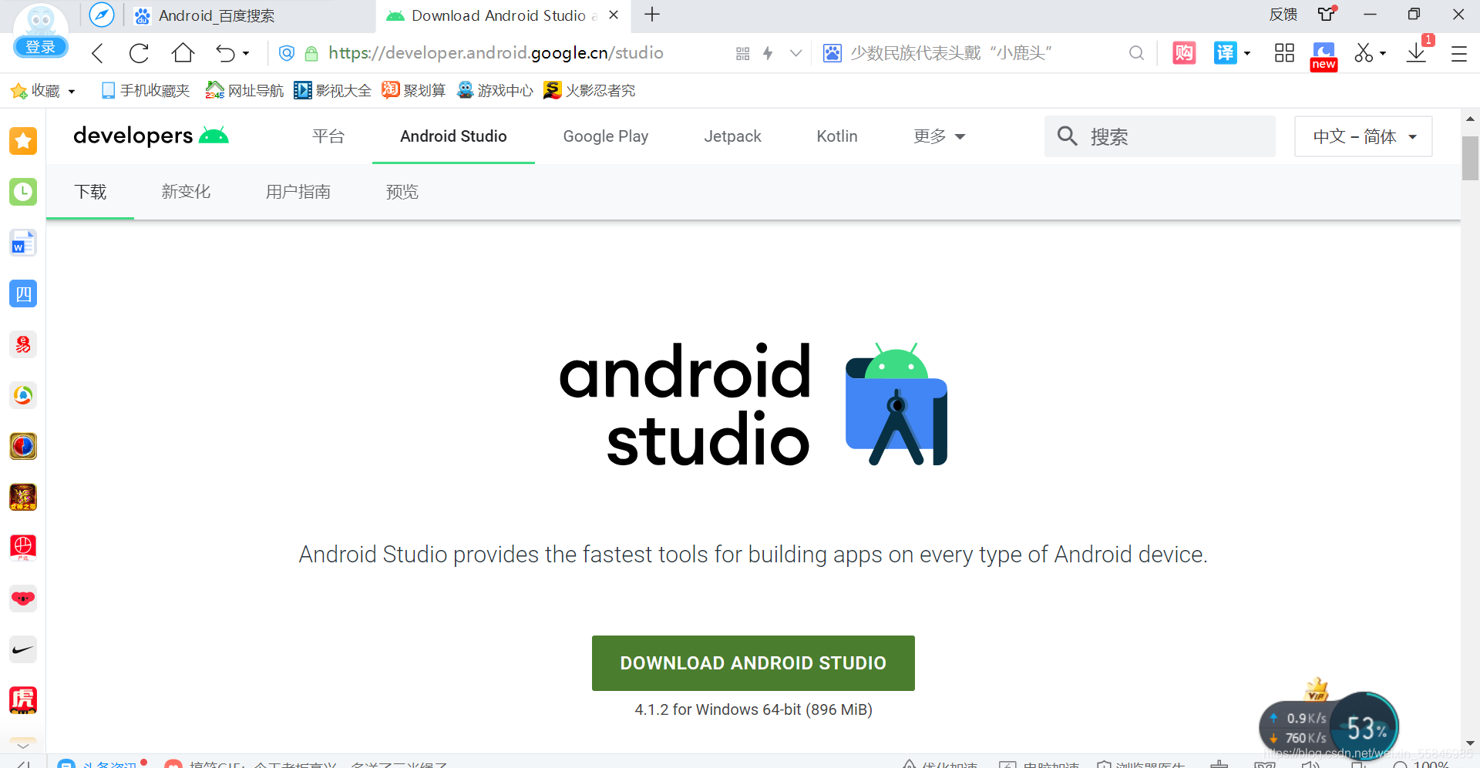Open the 中文 – 简体 language dropdown
This screenshot has width=1480, height=768.
[1364, 136]
